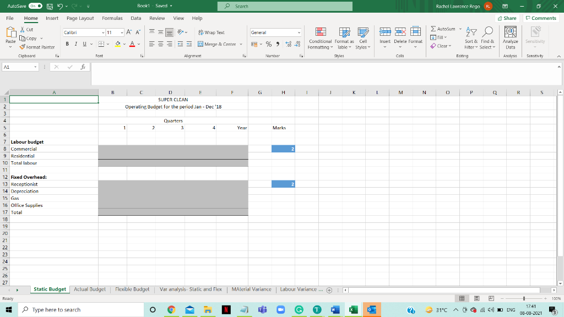Viewport: 564px width, 317px height.
Task: Switch to the Page Layout tab
Action: point(80,18)
